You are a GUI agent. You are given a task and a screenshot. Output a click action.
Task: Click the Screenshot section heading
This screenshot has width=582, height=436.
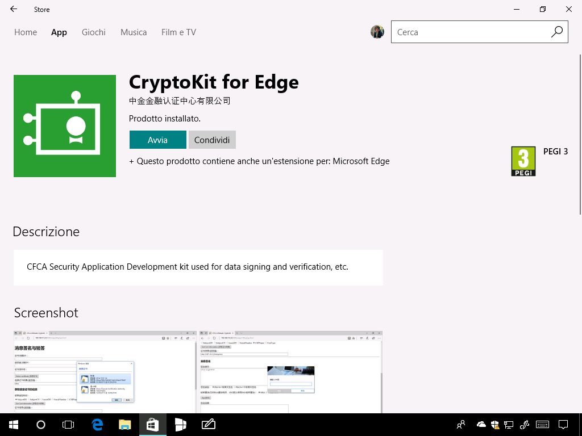(46, 313)
